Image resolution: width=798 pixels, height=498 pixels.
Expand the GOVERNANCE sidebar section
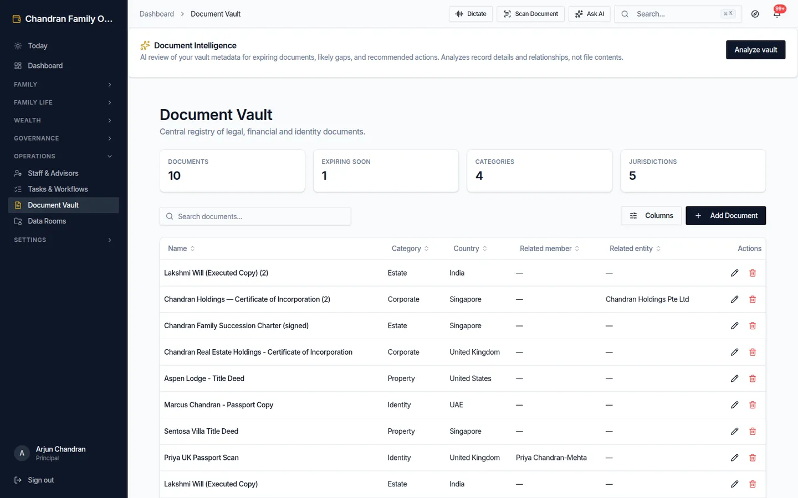63,138
